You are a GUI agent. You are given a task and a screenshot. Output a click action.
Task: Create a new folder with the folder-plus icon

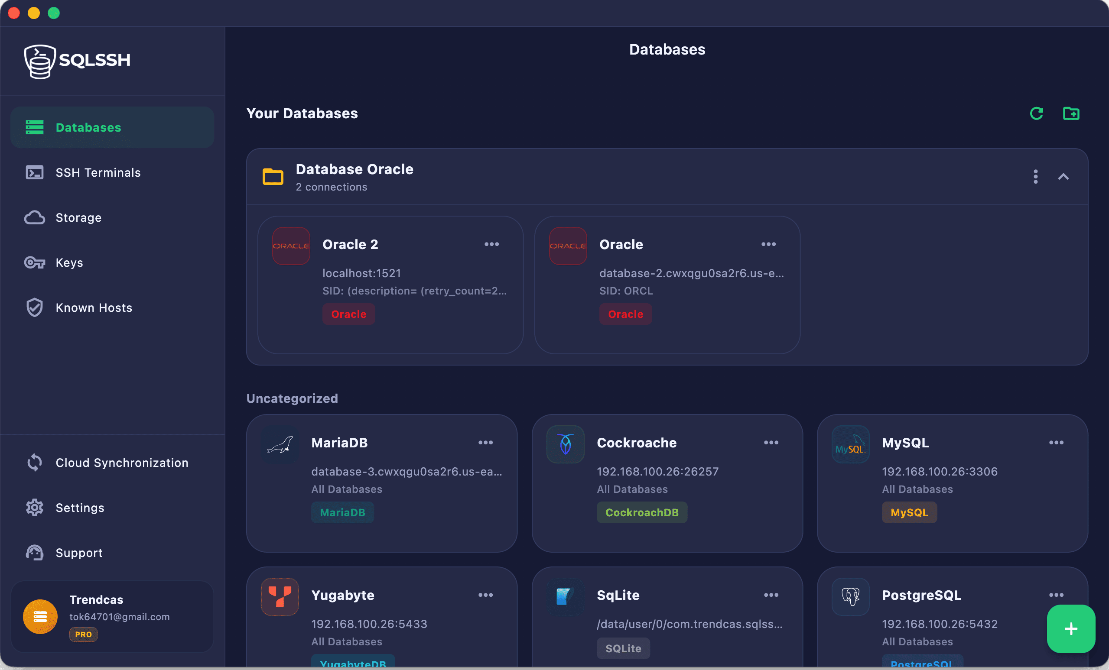1071,113
